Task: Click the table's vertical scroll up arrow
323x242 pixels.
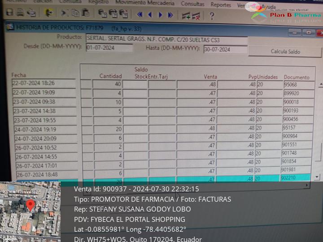Action: [x=320, y=84]
